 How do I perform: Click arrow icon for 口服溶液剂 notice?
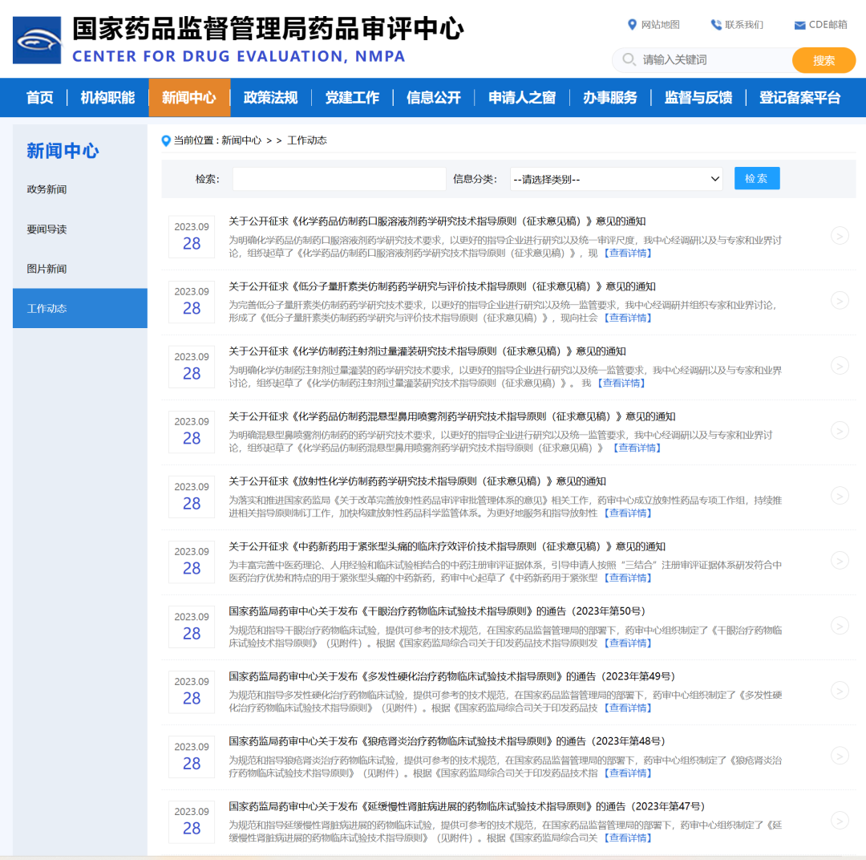pyautogui.click(x=840, y=236)
